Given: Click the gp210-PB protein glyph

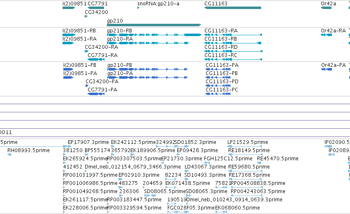Looking at the screenshot, I should coord(147,69).
